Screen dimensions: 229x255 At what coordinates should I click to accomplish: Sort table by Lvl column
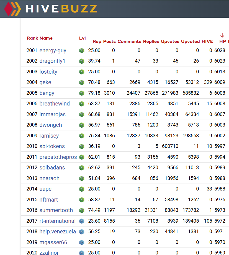click(83, 38)
